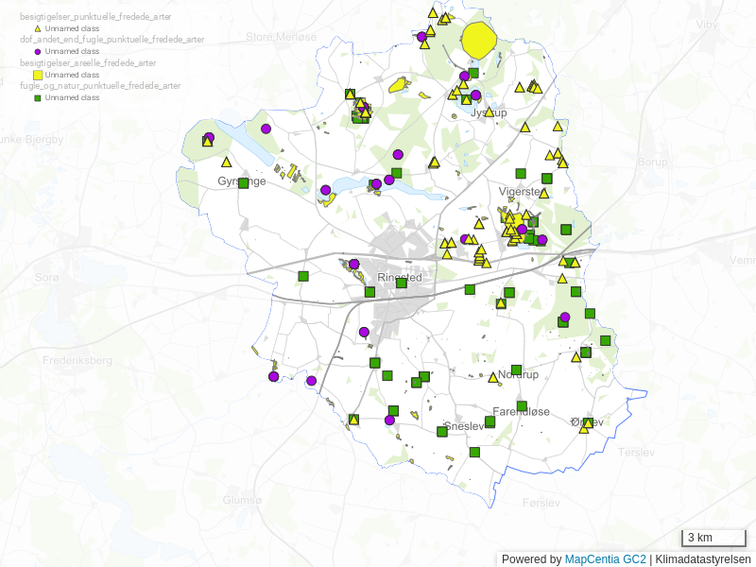Click the 3 km scale bar
Screen dimensions: 756x567
714,539
